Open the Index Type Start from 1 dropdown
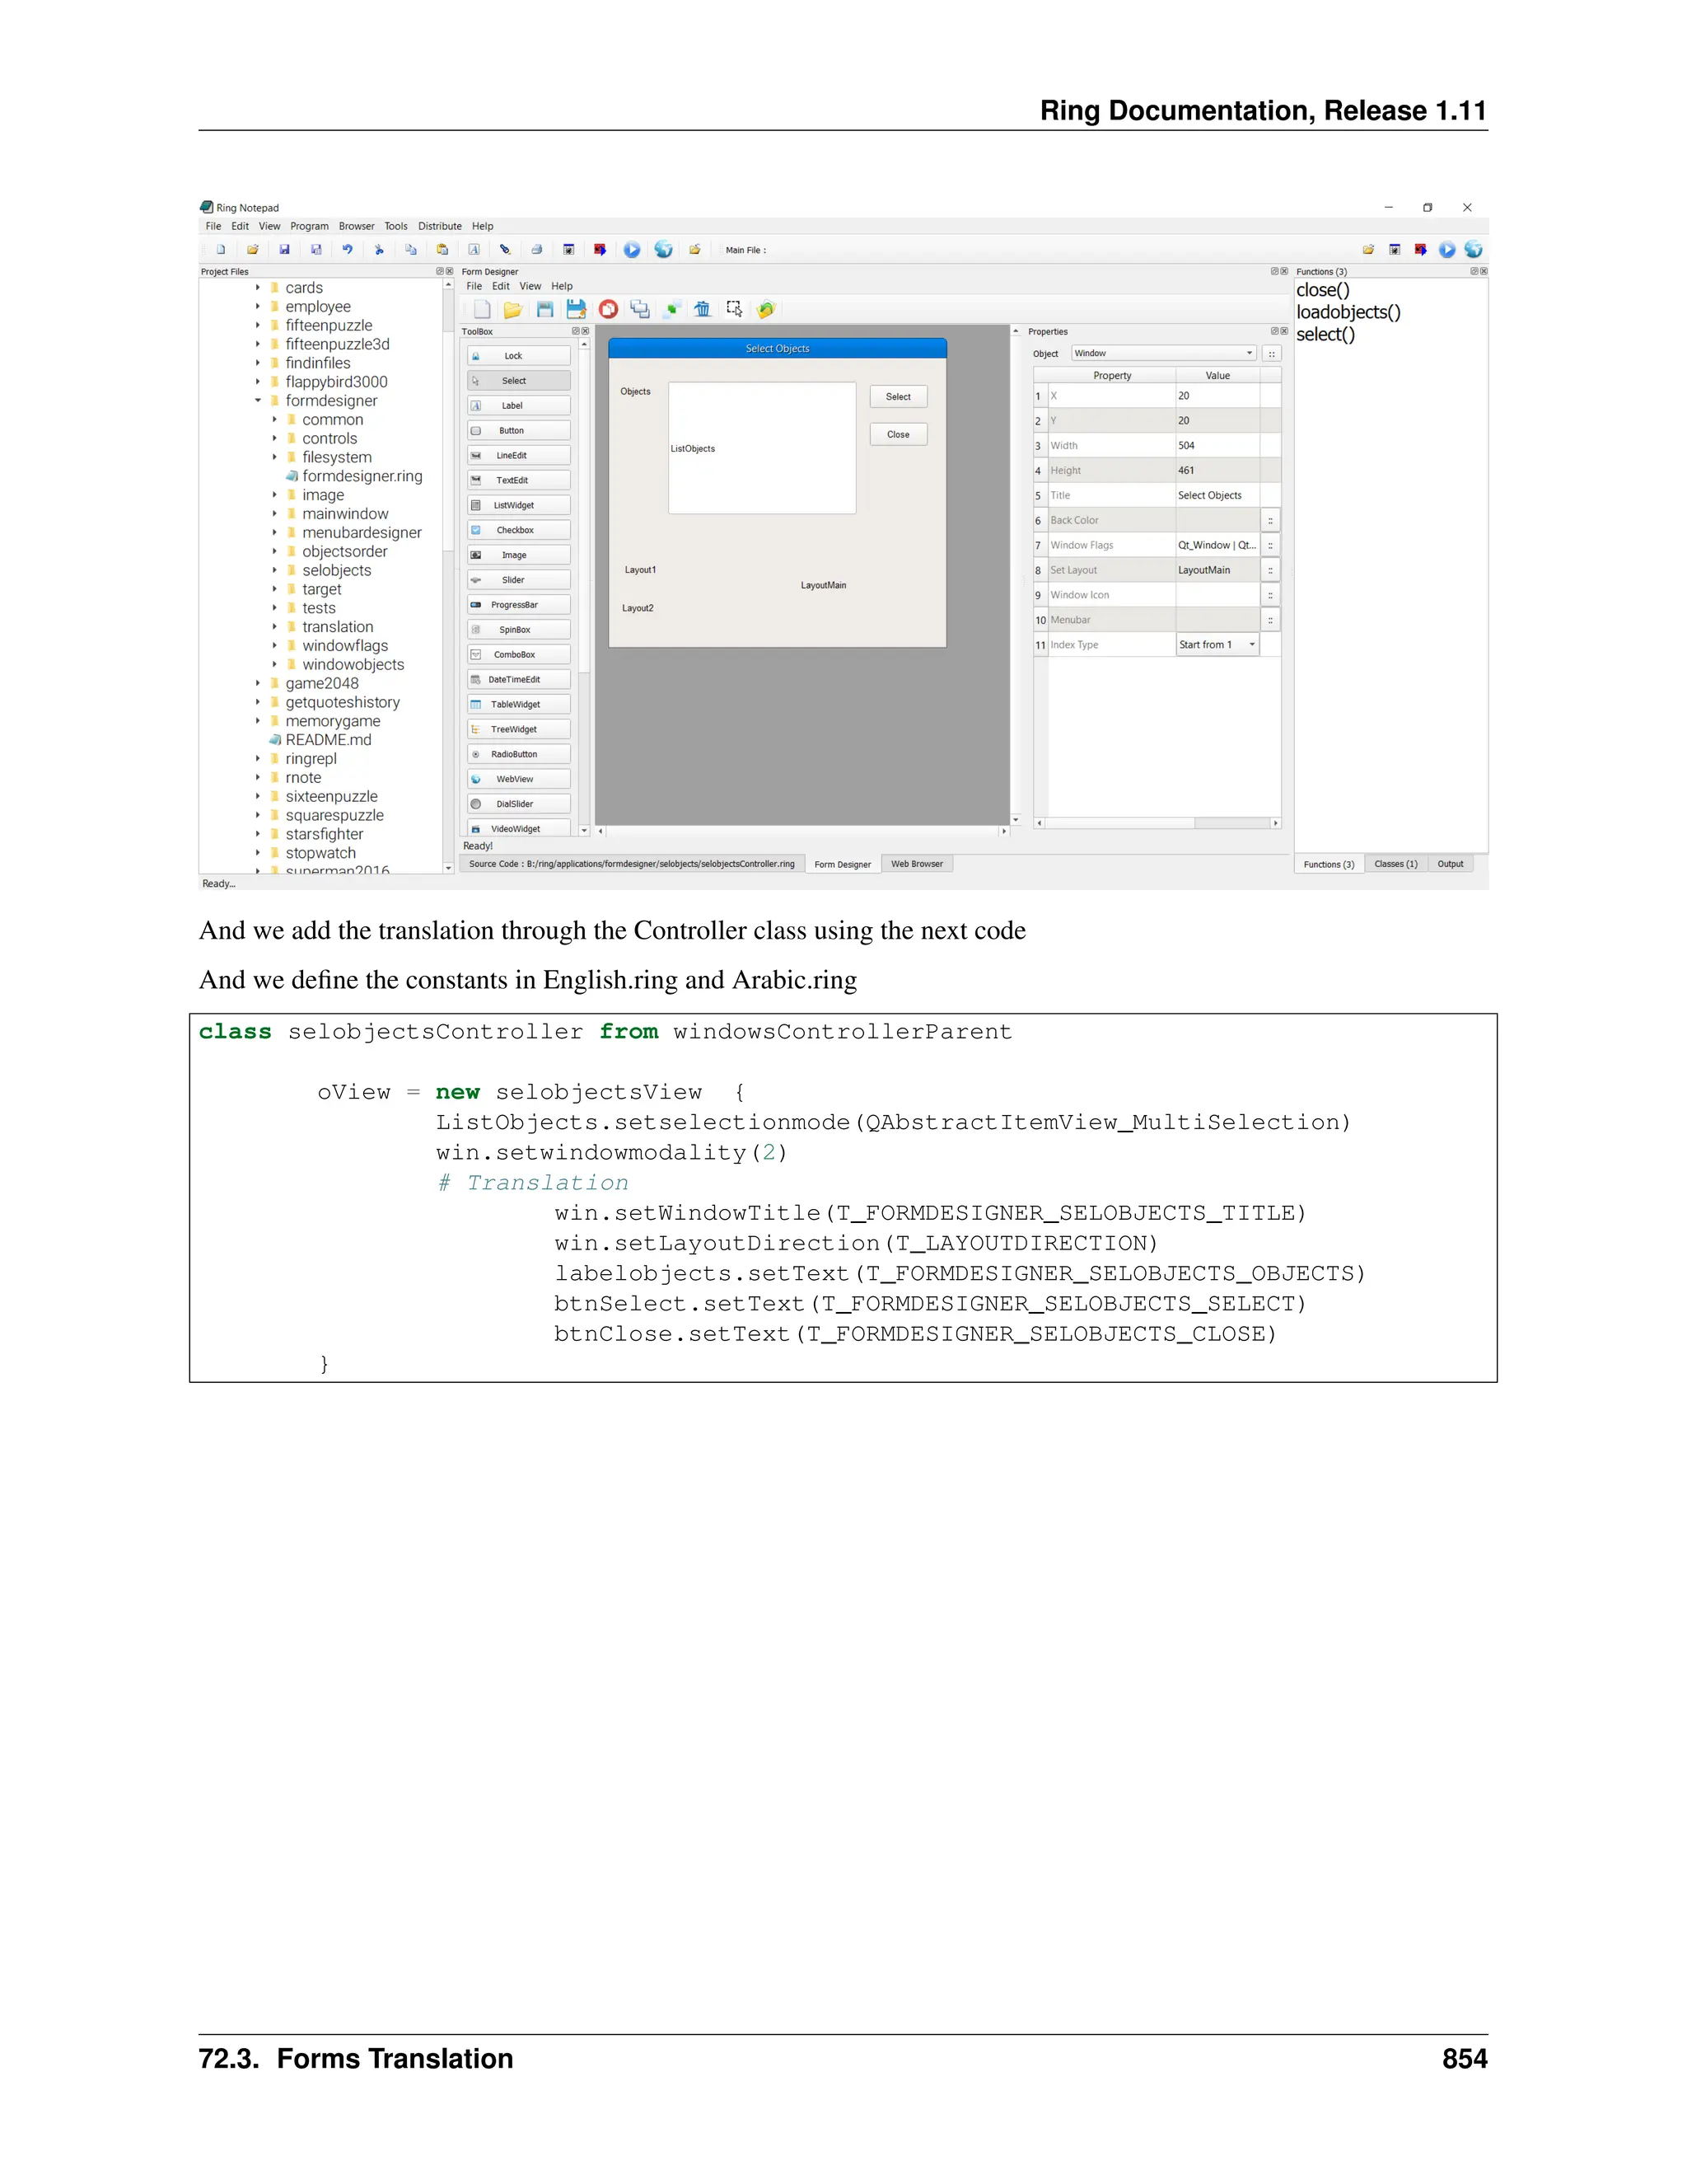 click(1217, 645)
